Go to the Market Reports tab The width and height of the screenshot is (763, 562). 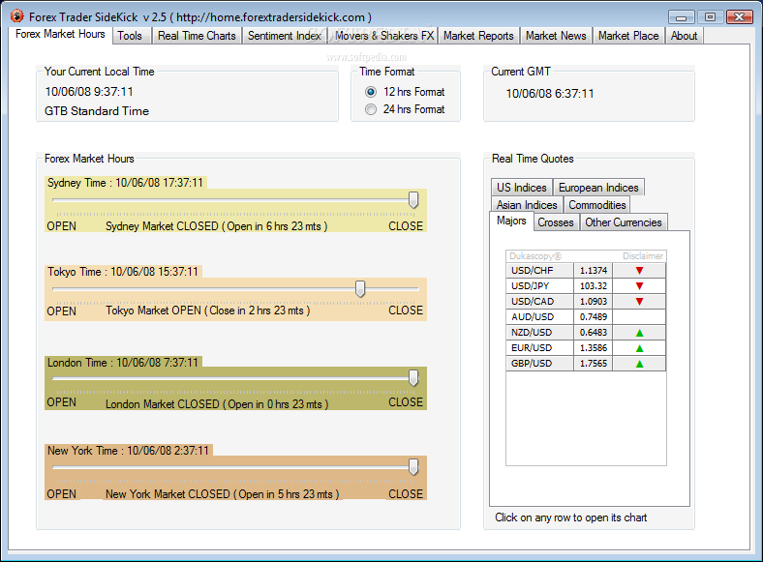(478, 36)
